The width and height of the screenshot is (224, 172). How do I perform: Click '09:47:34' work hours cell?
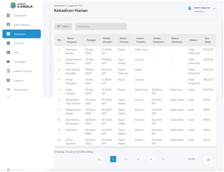click(208, 70)
